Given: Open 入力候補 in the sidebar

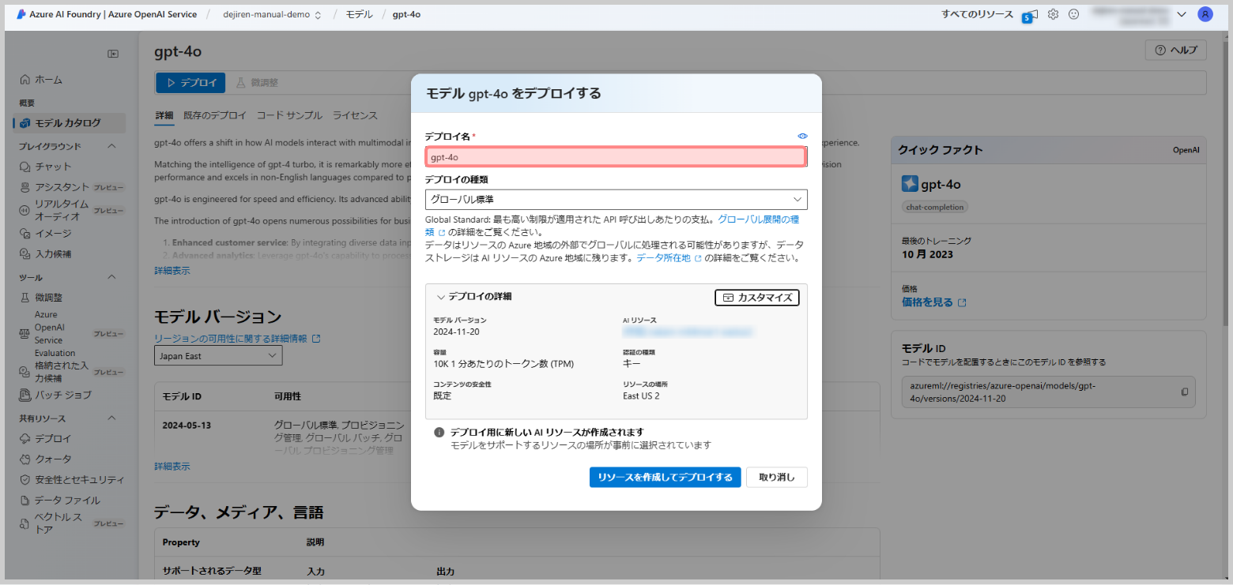Looking at the screenshot, I should pyautogui.click(x=52, y=254).
